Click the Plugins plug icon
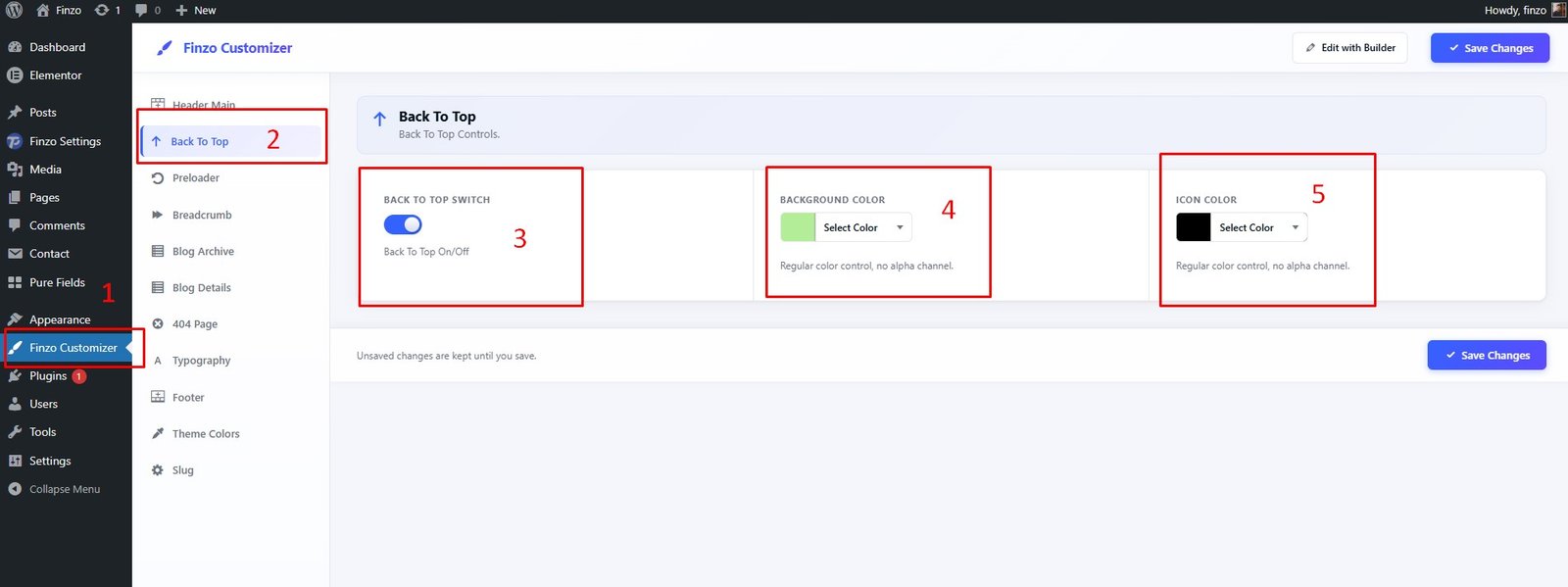 pos(15,376)
